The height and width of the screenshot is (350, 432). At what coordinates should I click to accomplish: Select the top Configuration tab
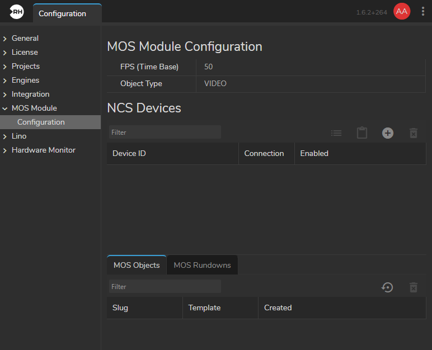(x=62, y=13)
